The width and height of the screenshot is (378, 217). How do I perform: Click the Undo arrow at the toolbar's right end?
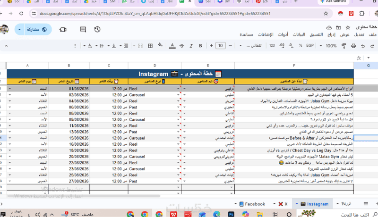pyautogui.click(x=372, y=46)
